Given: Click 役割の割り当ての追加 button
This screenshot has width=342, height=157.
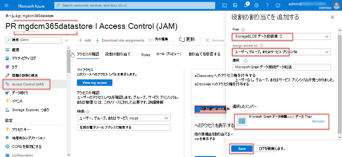Looking at the screenshot, I should coord(210,109).
